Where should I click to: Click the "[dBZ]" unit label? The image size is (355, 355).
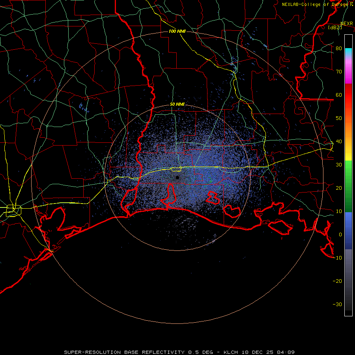pyautogui.click(x=335, y=27)
